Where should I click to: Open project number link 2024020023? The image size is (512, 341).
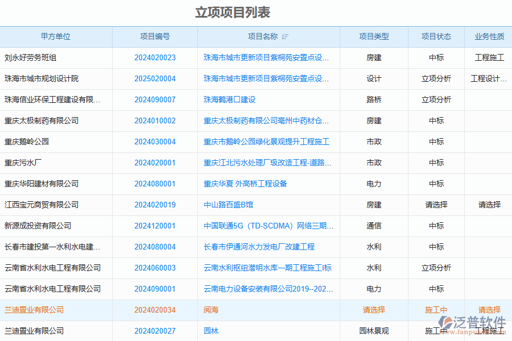point(155,58)
